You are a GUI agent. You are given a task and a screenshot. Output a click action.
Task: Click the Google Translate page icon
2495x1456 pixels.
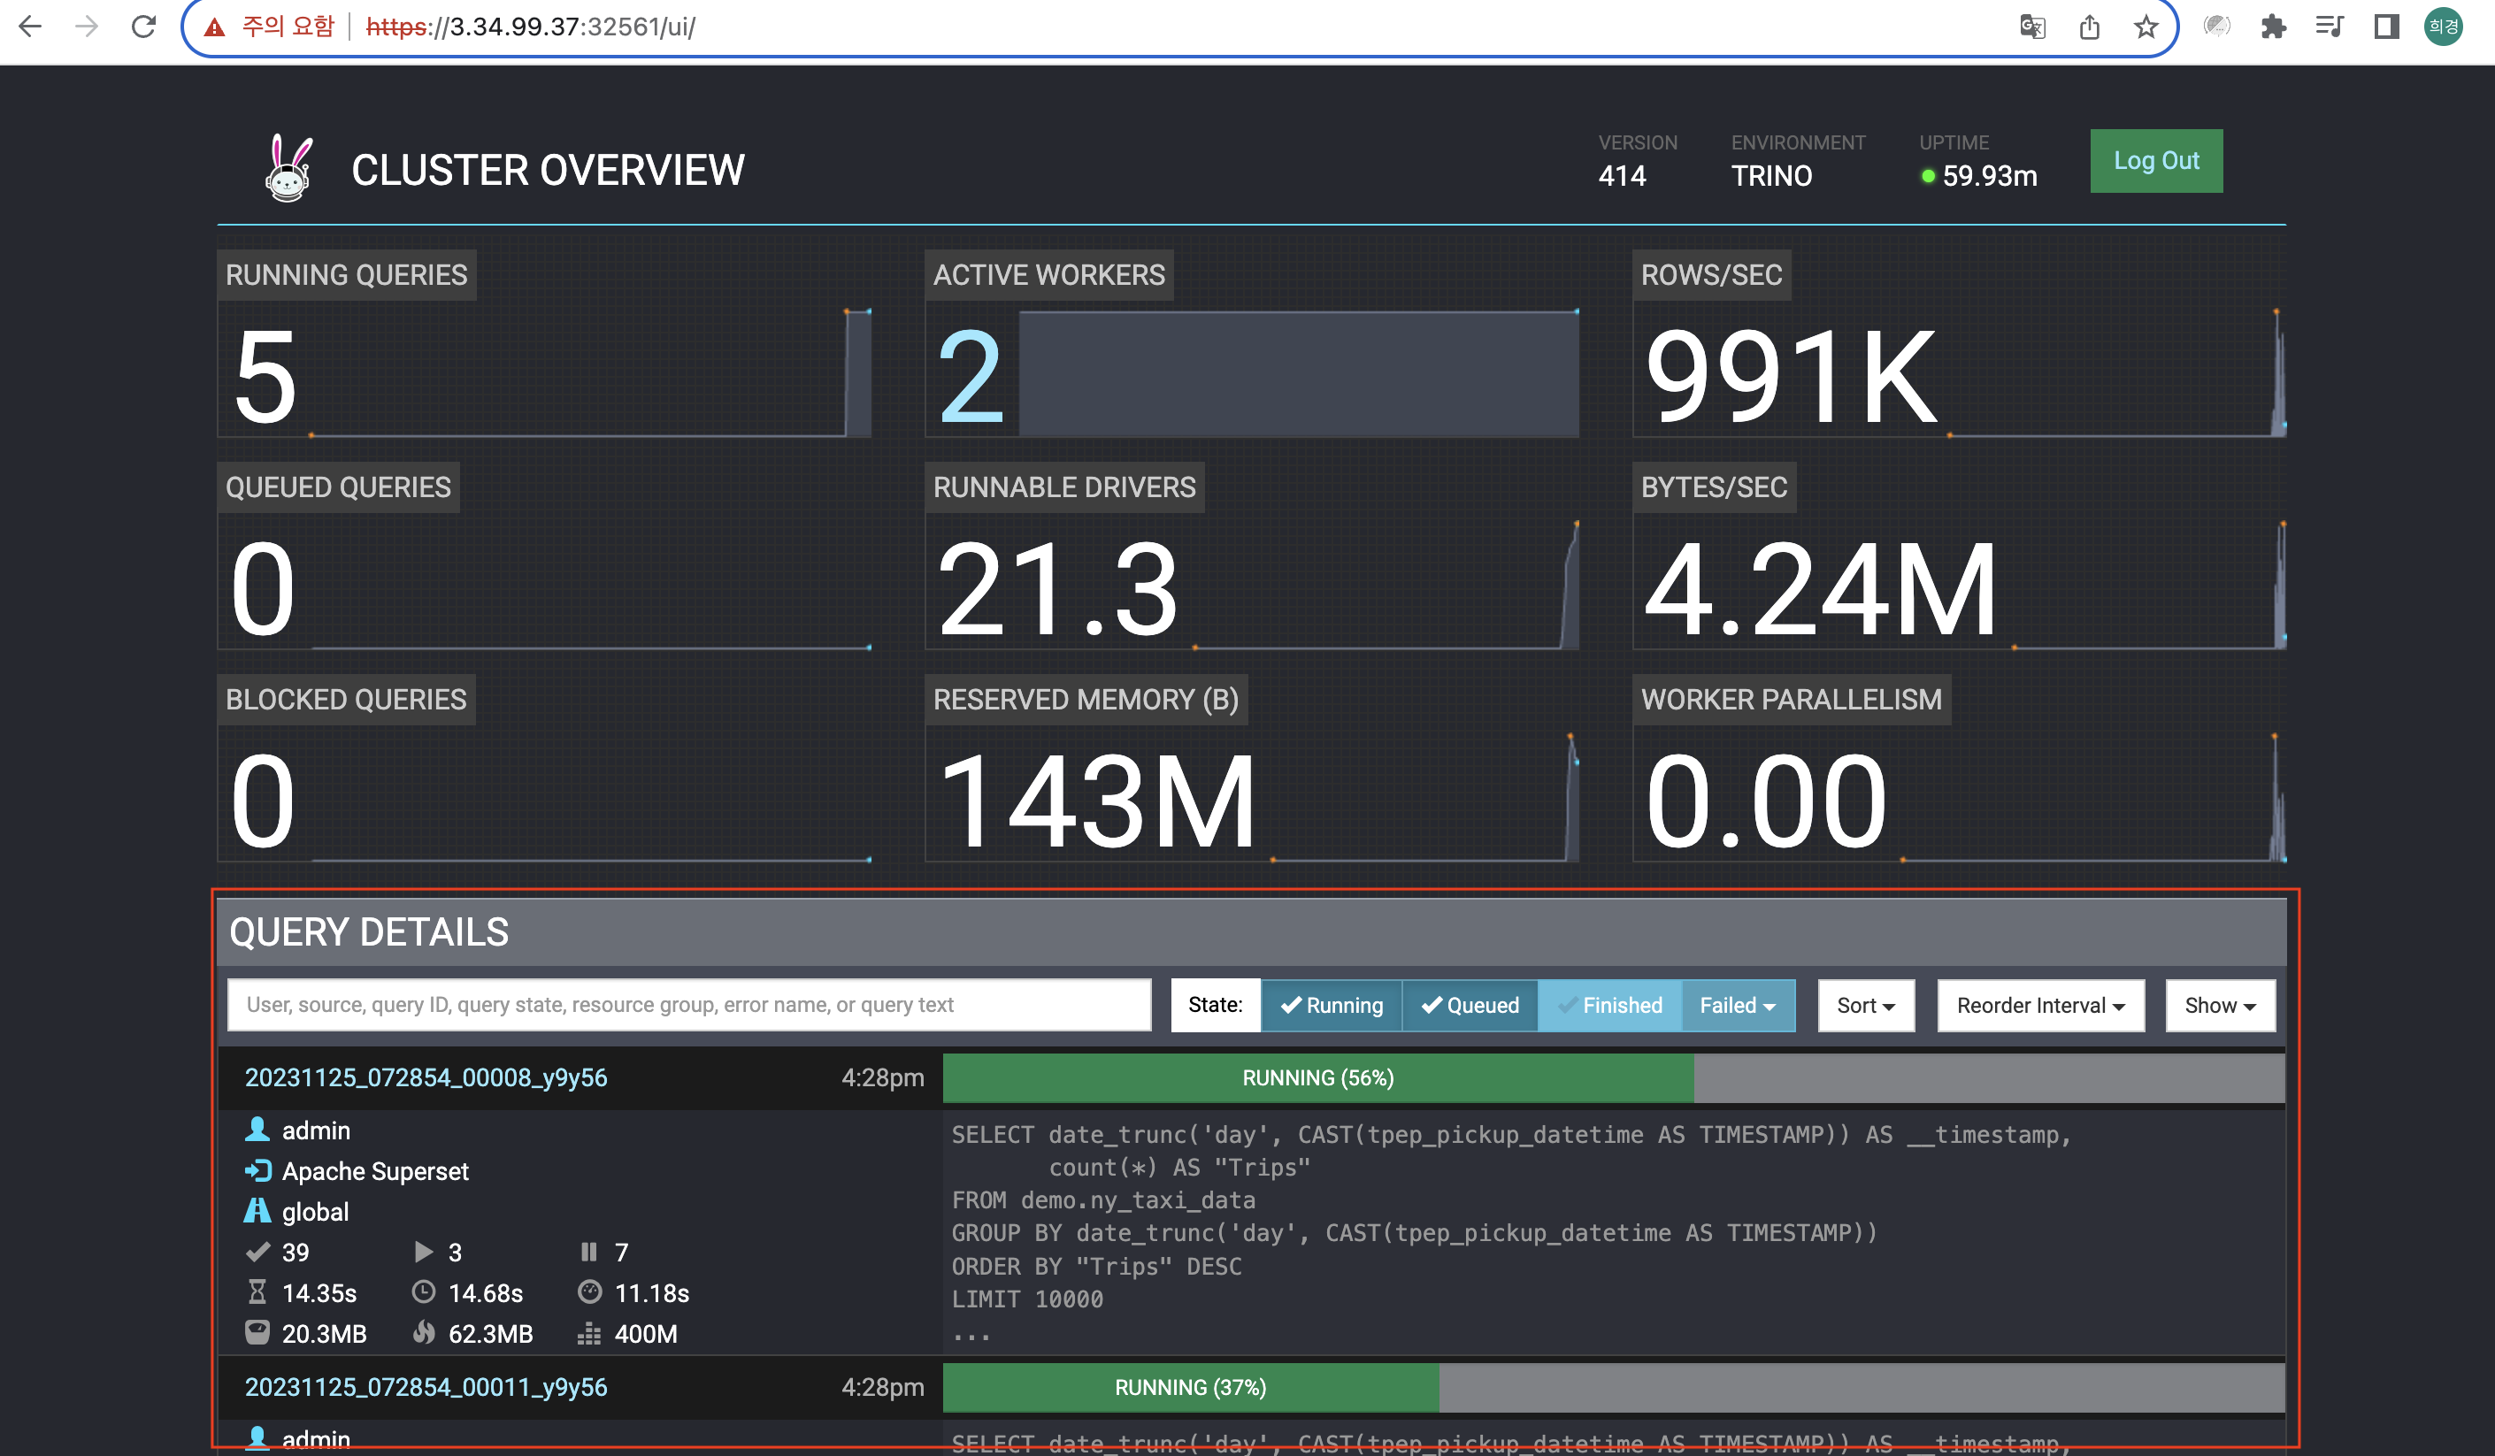[x=2032, y=27]
